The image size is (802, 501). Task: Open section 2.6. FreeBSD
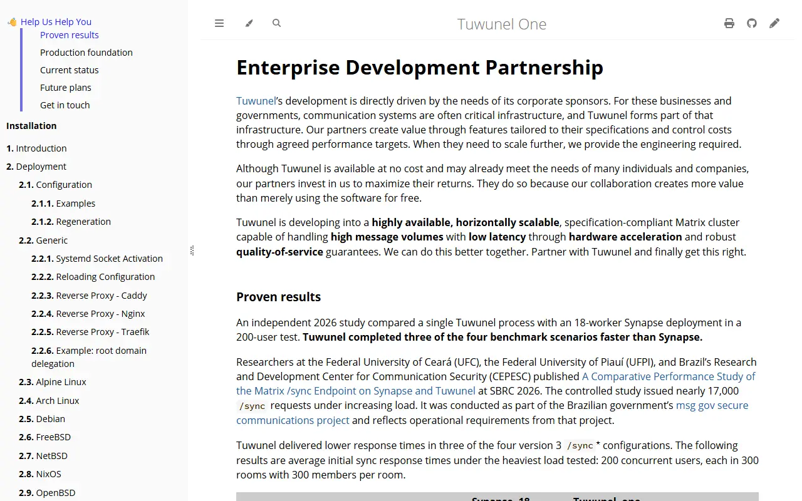click(44, 437)
